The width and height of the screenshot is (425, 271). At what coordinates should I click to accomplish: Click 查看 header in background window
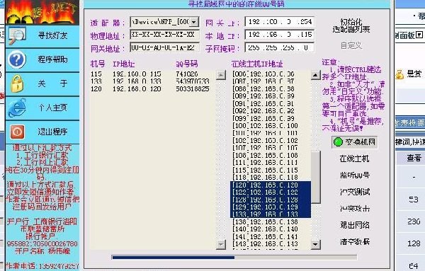(414, 158)
